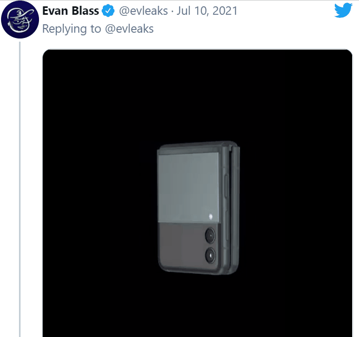Click the long side button on the phone edge
Viewport: 359px width, 337px height.
tap(226, 186)
